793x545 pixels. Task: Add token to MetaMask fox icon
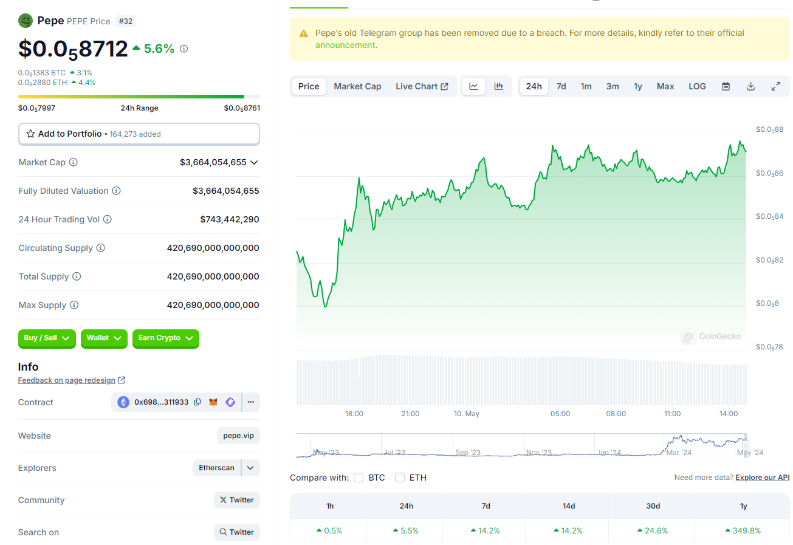(x=213, y=402)
